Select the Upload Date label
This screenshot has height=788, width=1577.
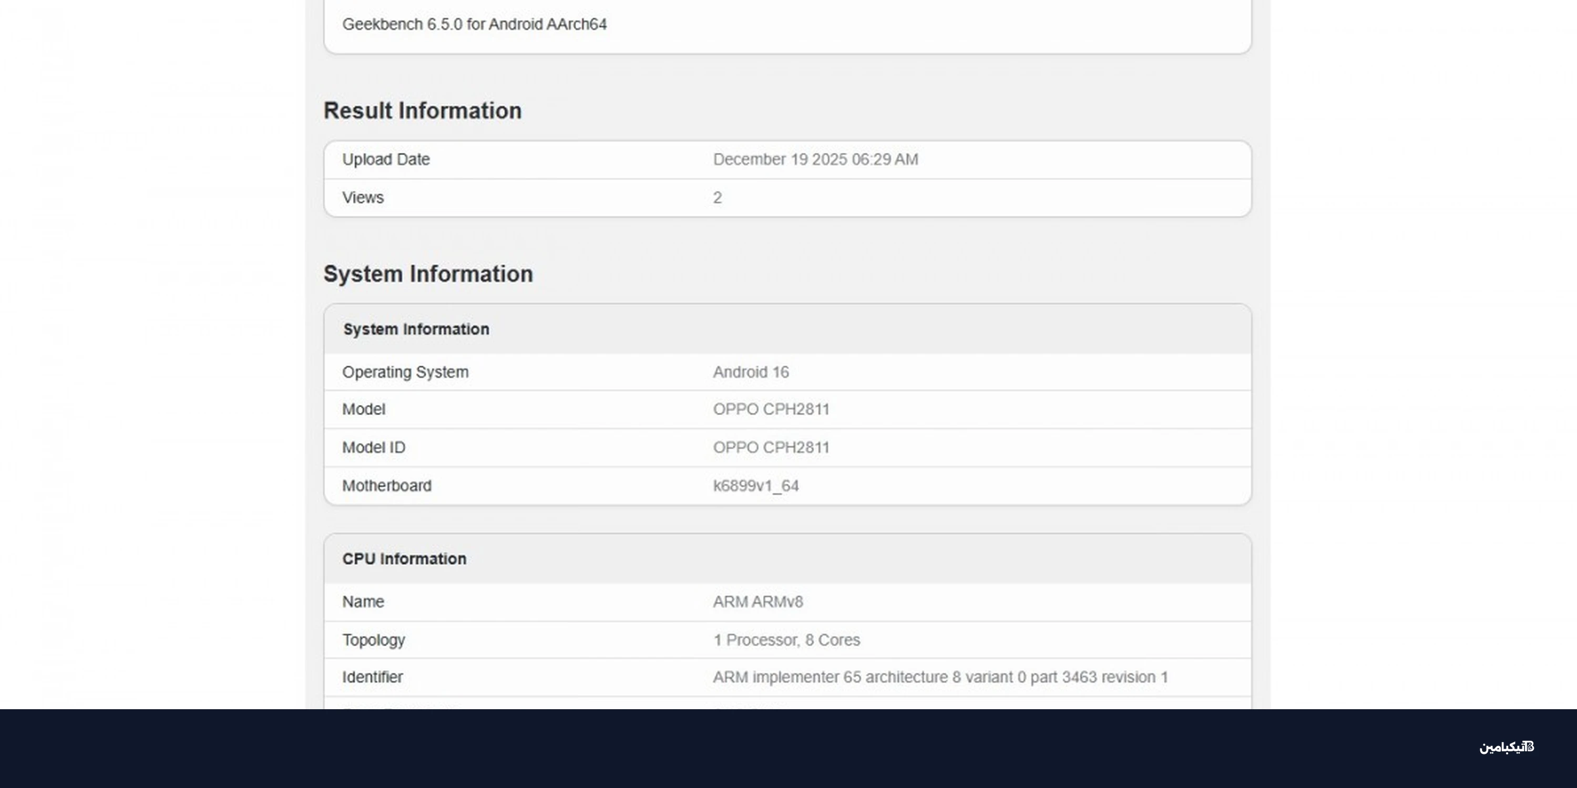click(386, 160)
